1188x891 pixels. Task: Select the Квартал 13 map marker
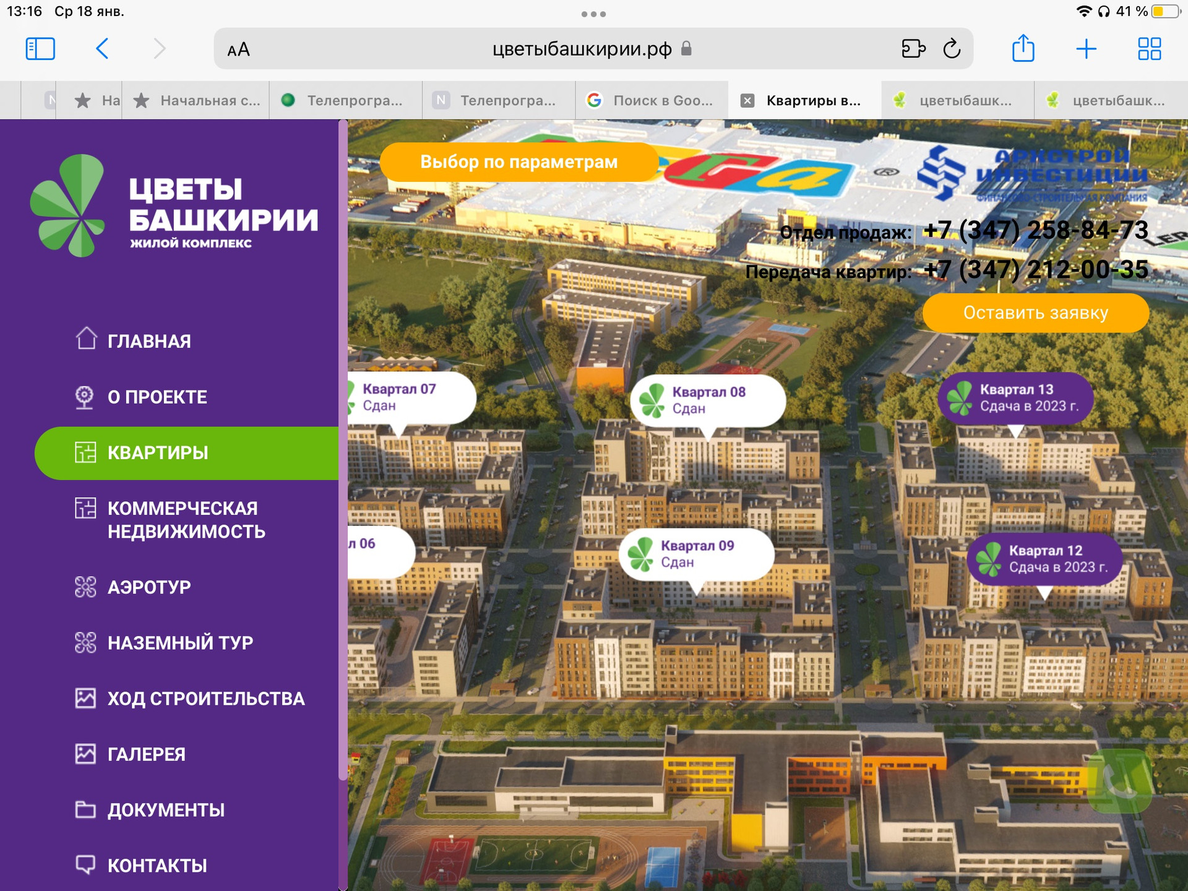[1015, 398]
